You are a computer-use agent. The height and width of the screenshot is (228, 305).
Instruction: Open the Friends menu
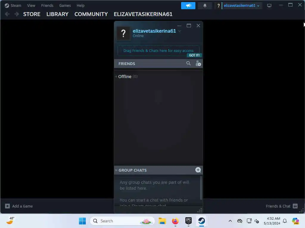tap(47, 5)
